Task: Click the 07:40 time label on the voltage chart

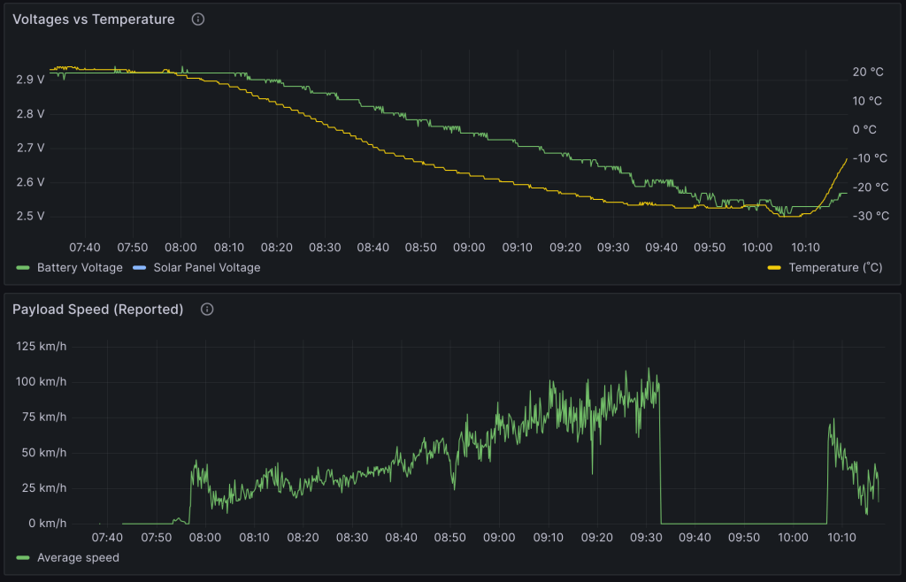Action: click(x=85, y=247)
